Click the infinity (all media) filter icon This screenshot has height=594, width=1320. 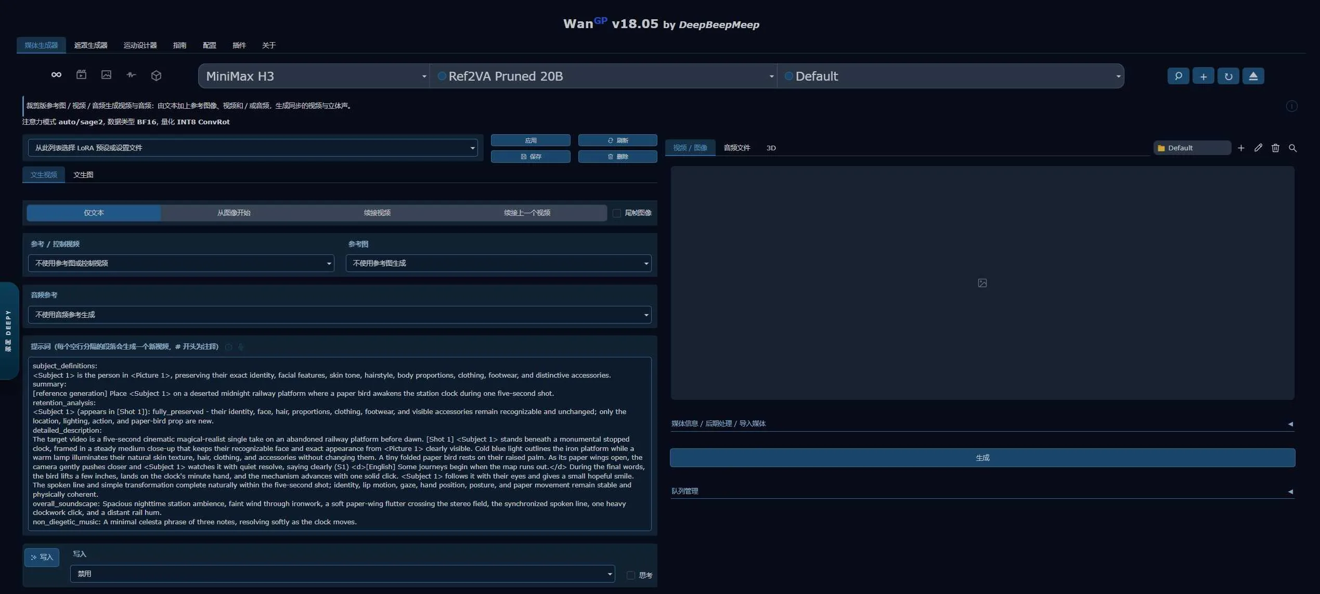[56, 75]
